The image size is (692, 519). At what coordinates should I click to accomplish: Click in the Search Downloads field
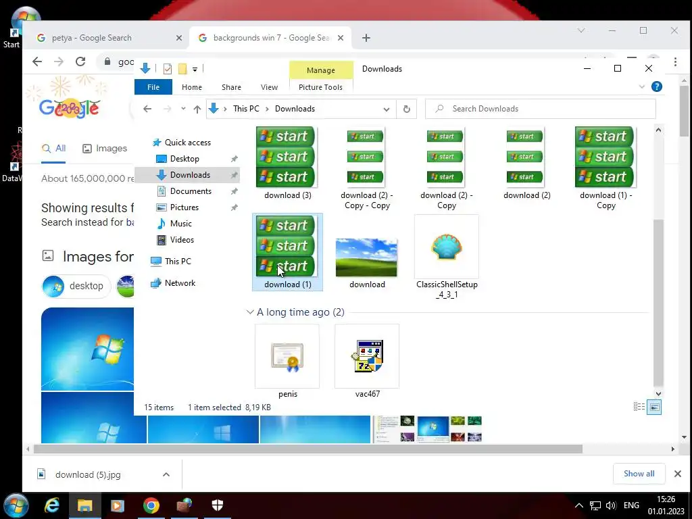point(540,109)
